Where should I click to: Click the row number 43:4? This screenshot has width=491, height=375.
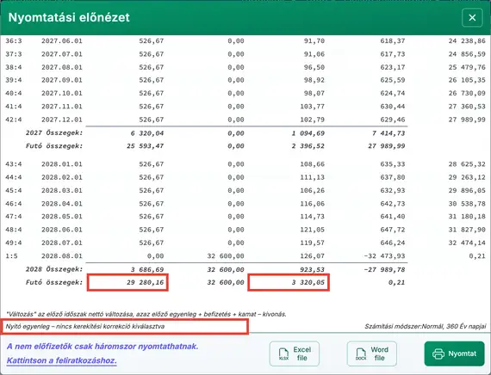point(14,164)
